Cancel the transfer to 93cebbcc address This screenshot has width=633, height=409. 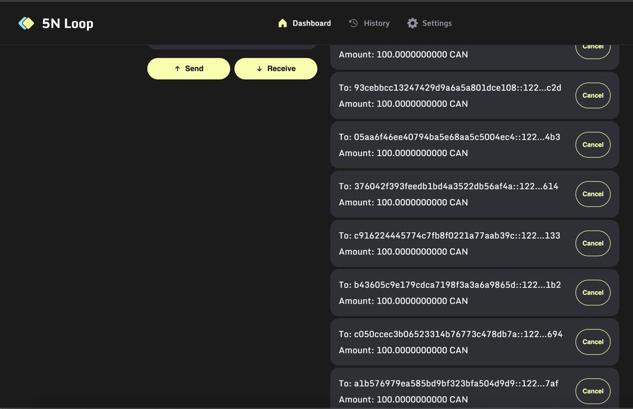593,95
